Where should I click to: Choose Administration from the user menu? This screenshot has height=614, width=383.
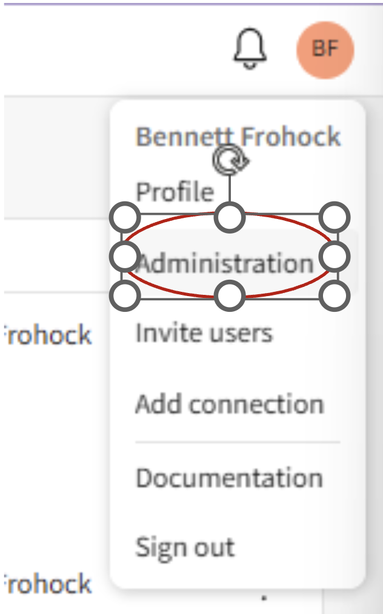point(225,264)
